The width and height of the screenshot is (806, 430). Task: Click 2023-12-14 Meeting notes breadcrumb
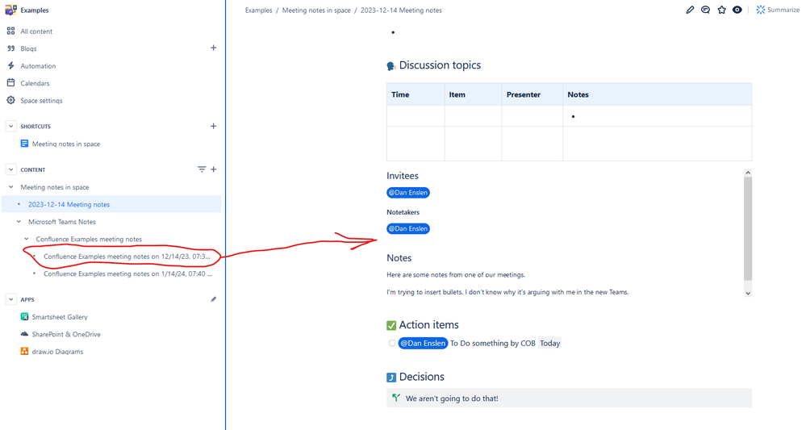coord(401,10)
